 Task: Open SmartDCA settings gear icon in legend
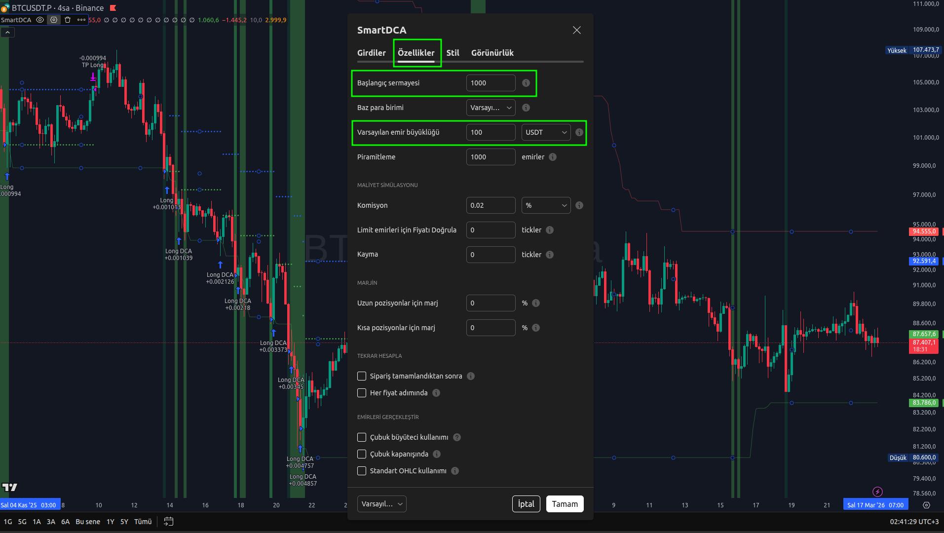54,20
